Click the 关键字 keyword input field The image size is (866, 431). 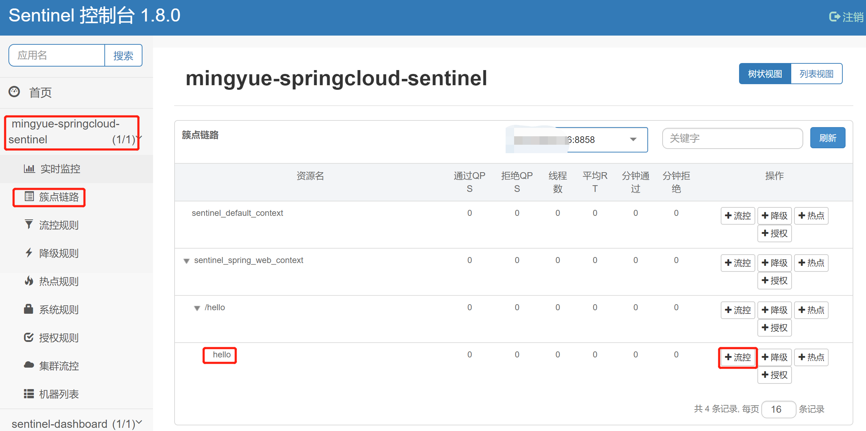pos(732,138)
